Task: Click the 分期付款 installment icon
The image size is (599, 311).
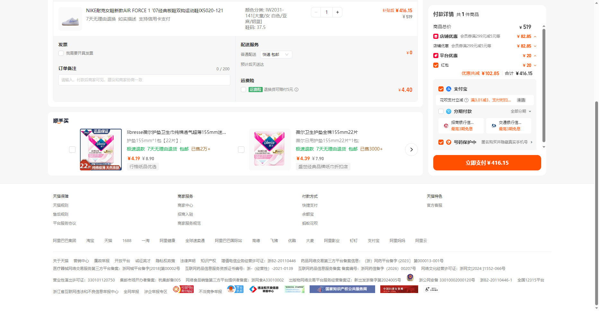Action: (449, 111)
